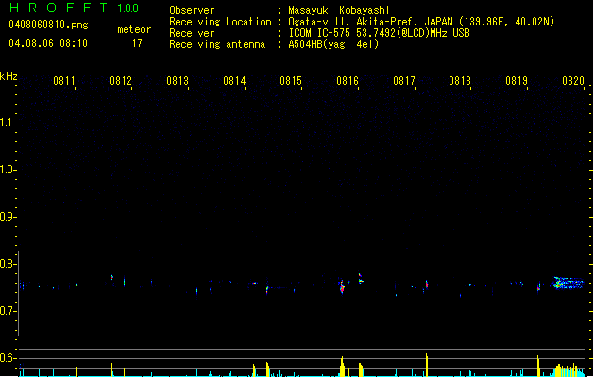
Task: Click the meteor echo after 0817
Action: [x=427, y=285]
